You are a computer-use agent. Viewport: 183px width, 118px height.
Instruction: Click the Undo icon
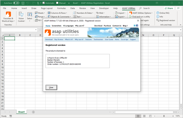tap(27, 3)
